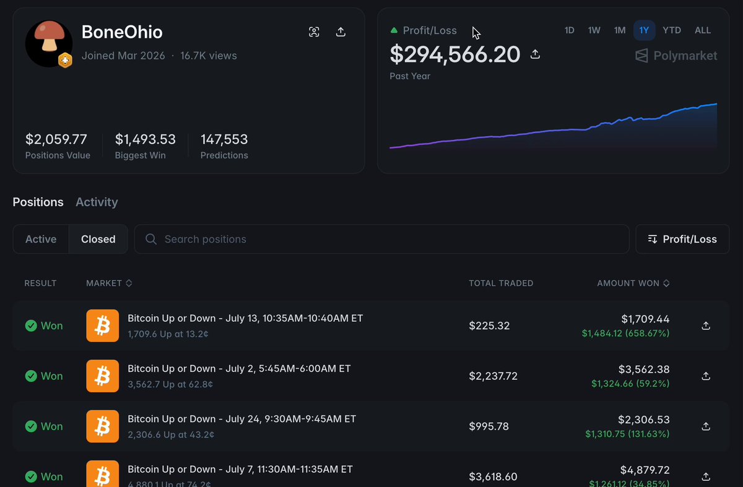Select the 1M time range

[620, 30]
